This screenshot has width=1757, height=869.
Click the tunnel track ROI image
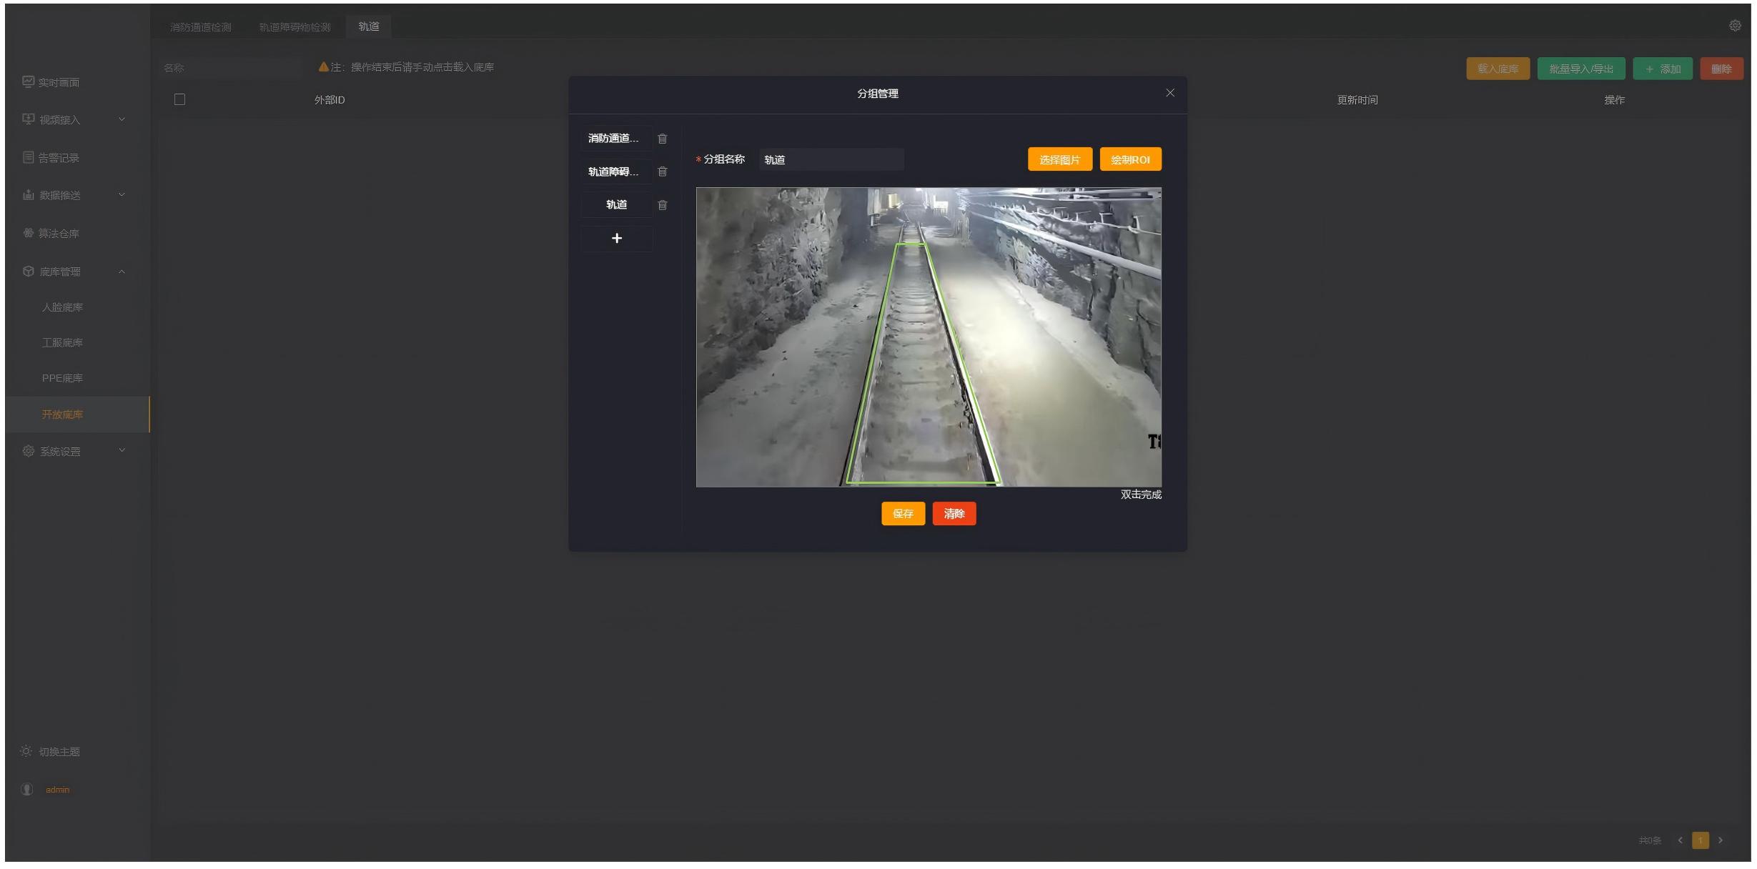click(929, 337)
